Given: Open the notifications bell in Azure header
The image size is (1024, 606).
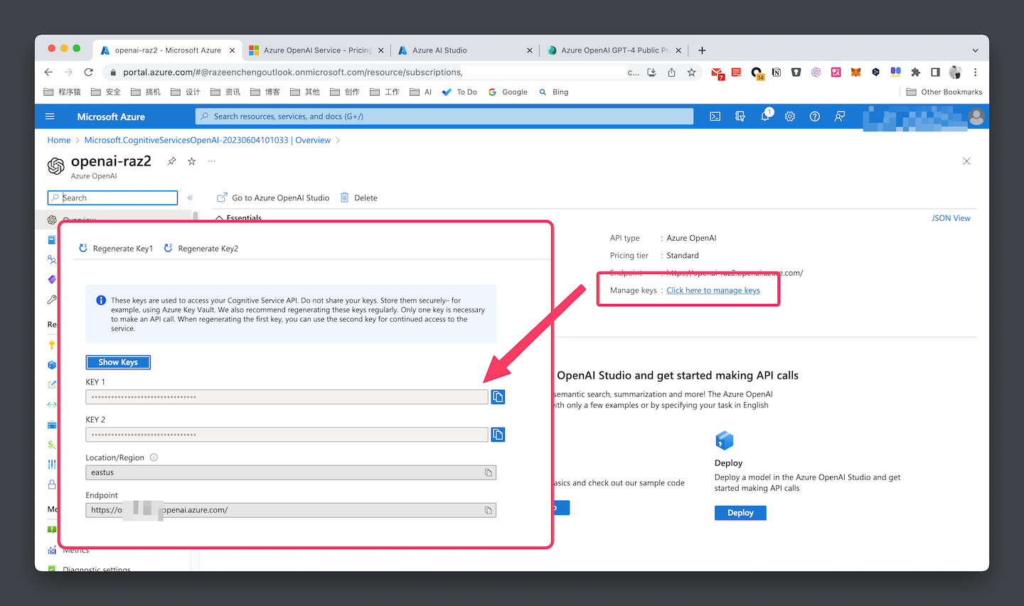Looking at the screenshot, I should 765,117.
